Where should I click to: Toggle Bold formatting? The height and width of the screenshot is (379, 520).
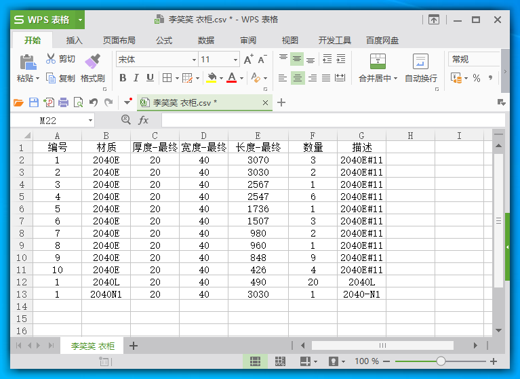pyautogui.click(x=123, y=78)
